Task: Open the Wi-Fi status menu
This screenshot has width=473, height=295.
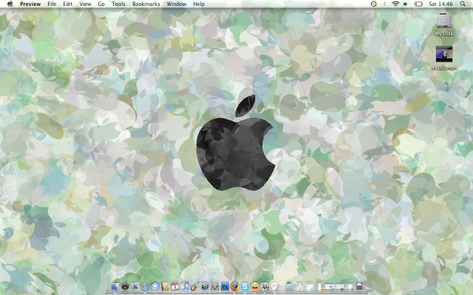Action: click(x=395, y=4)
